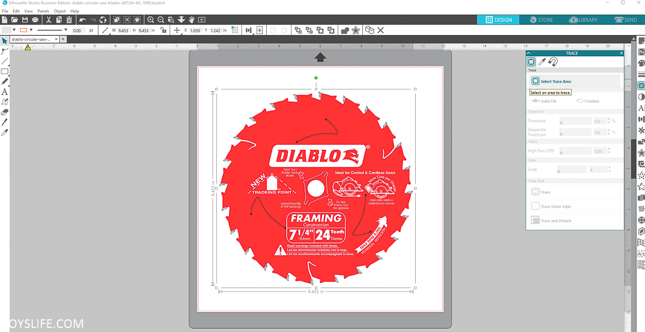
Task: Open Magnet Trace tab in Trace panel
Action: [x=554, y=61]
